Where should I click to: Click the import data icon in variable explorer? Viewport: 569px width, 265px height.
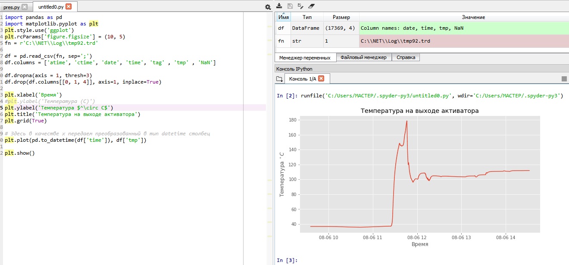pyautogui.click(x=279, y=6)
